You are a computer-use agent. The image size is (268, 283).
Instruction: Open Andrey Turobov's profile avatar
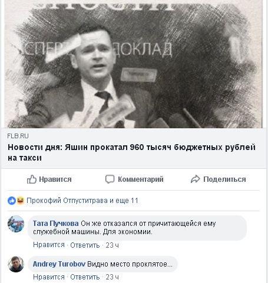tap(16, 264)
